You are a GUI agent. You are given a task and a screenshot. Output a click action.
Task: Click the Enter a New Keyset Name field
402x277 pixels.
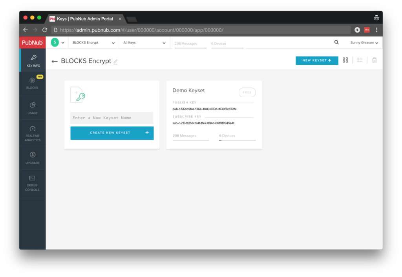point(112,118)
